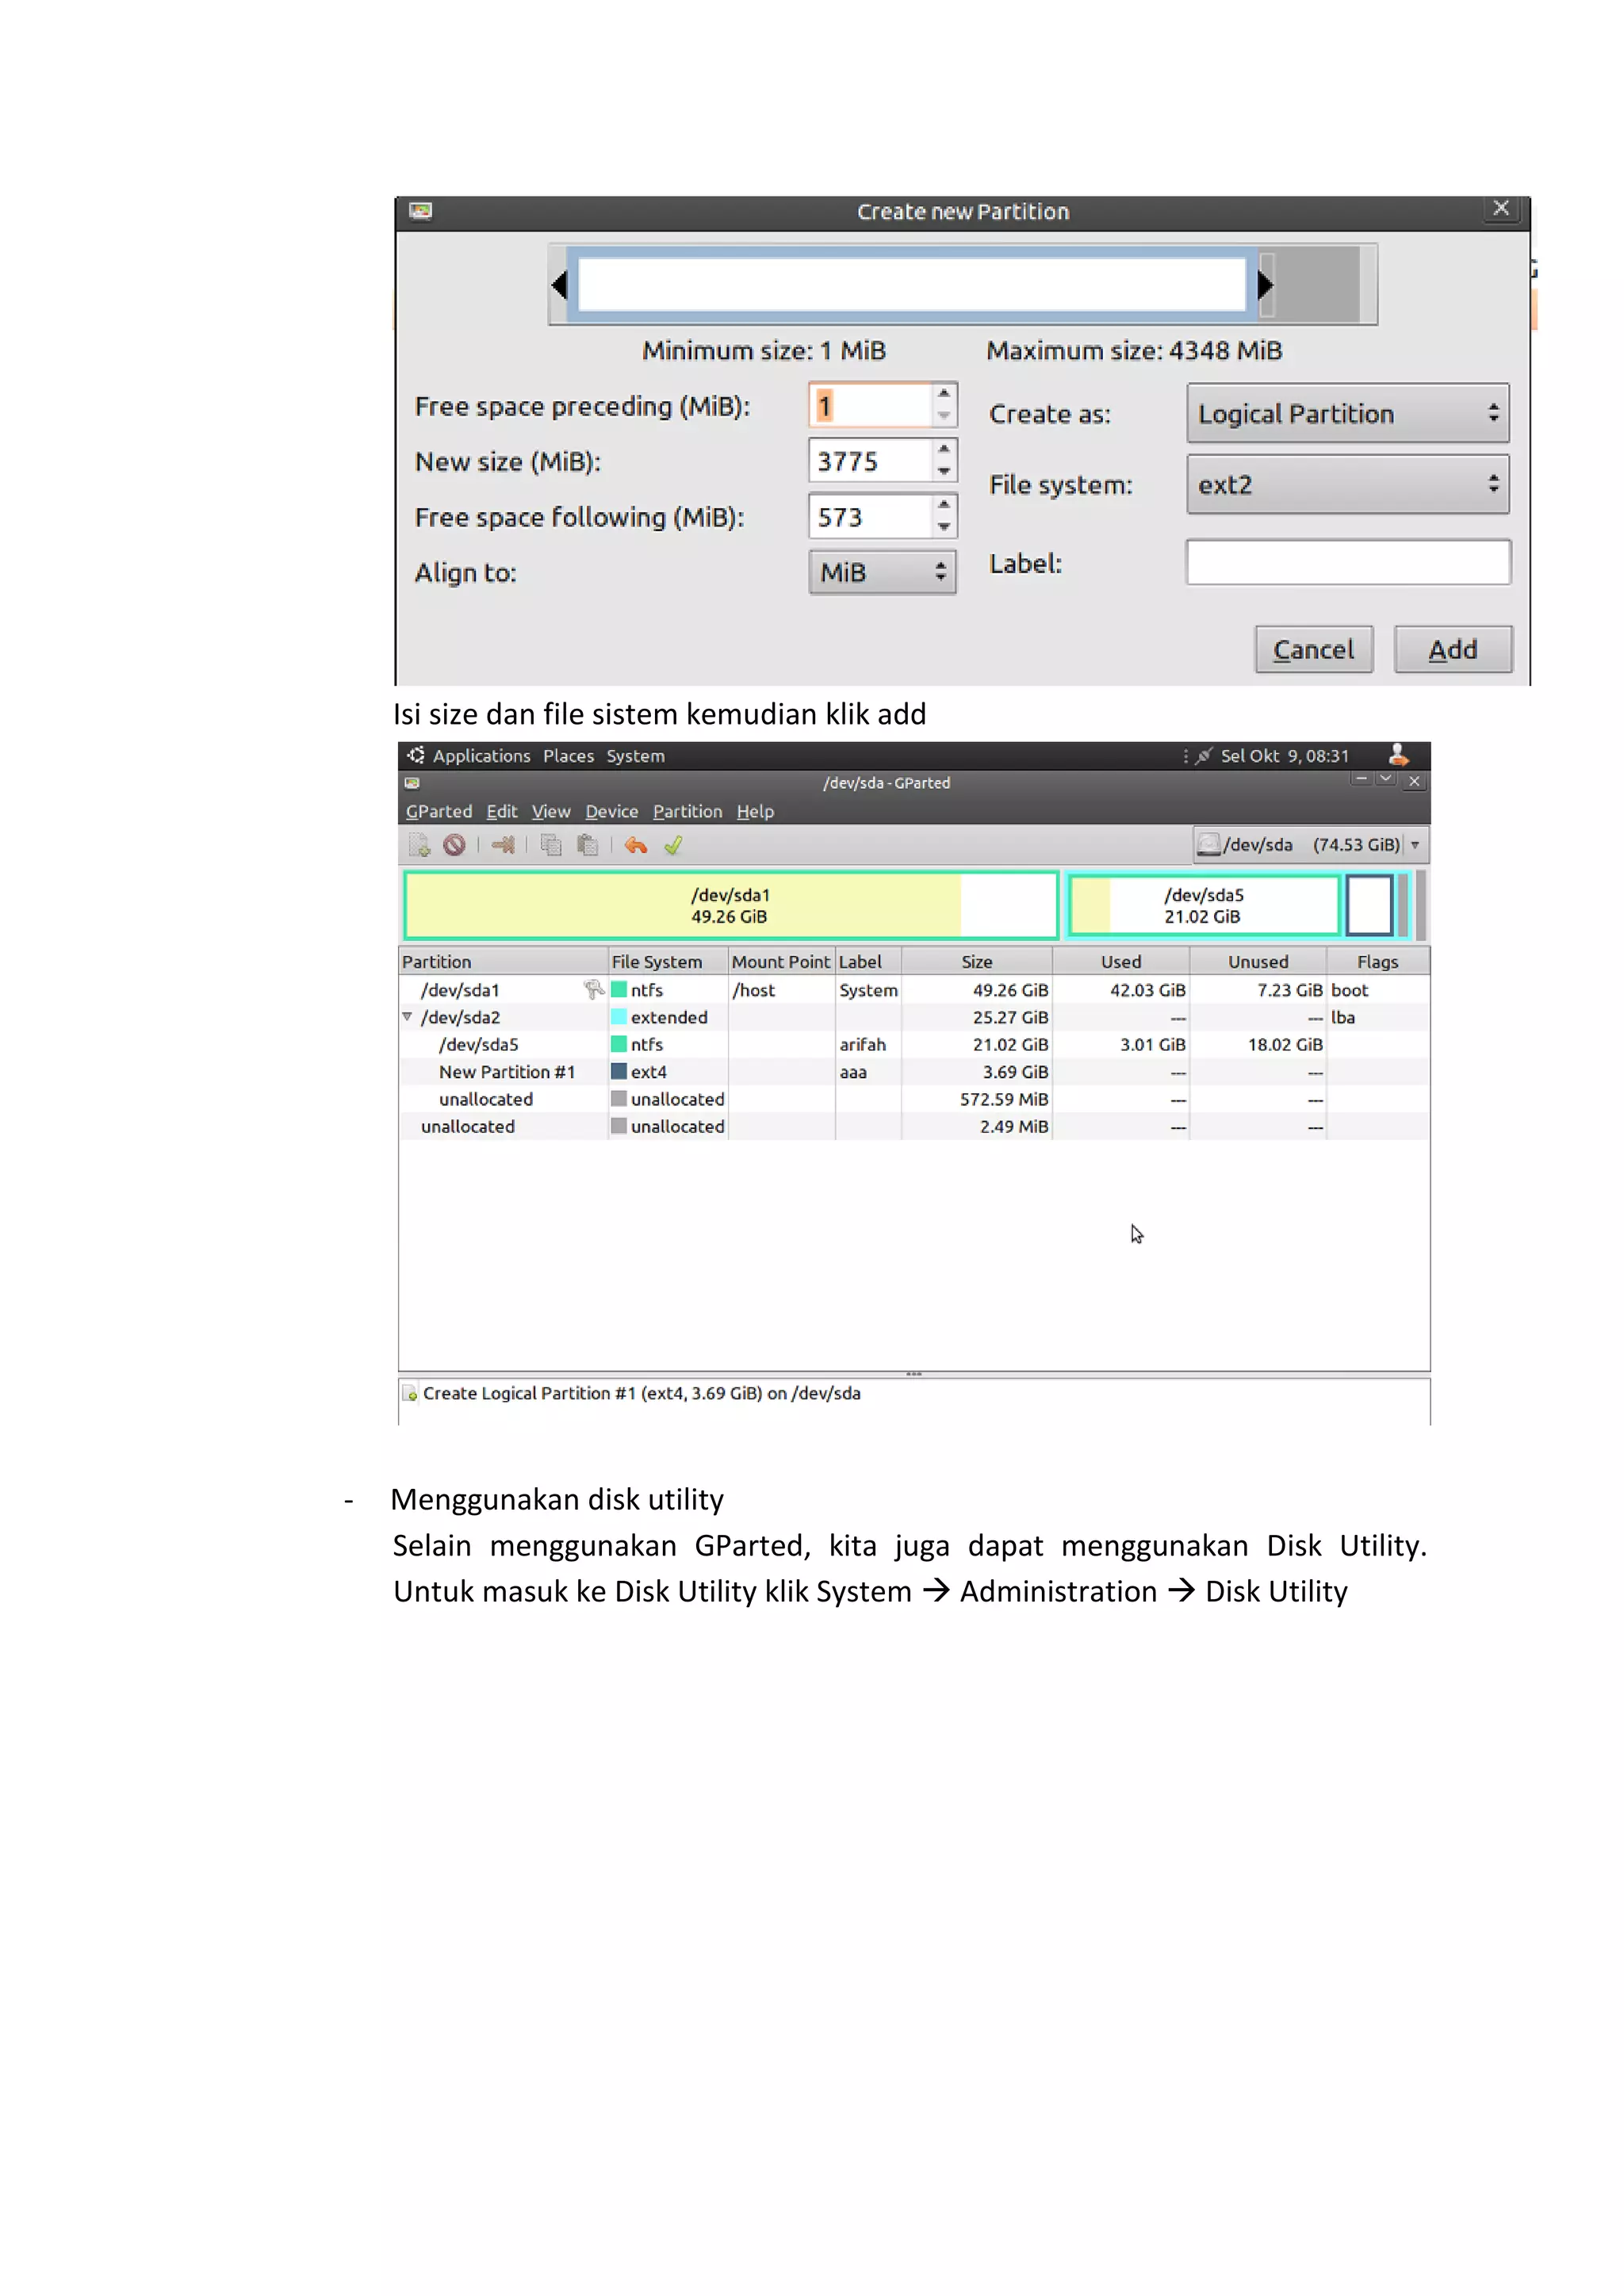
Task: Open the Create as Logical Partition dropdown
Action: click(x=1348, y=413)
